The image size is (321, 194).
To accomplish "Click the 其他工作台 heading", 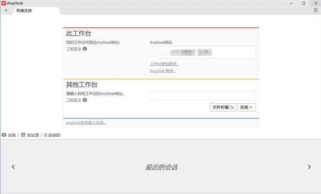I will [x=82, y=84].
